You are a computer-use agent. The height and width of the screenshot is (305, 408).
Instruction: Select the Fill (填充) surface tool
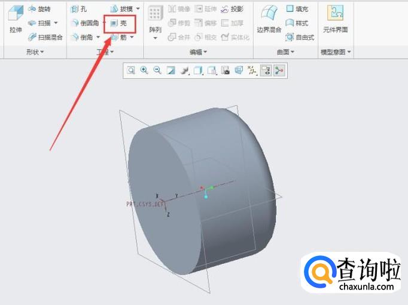(297, 9)
